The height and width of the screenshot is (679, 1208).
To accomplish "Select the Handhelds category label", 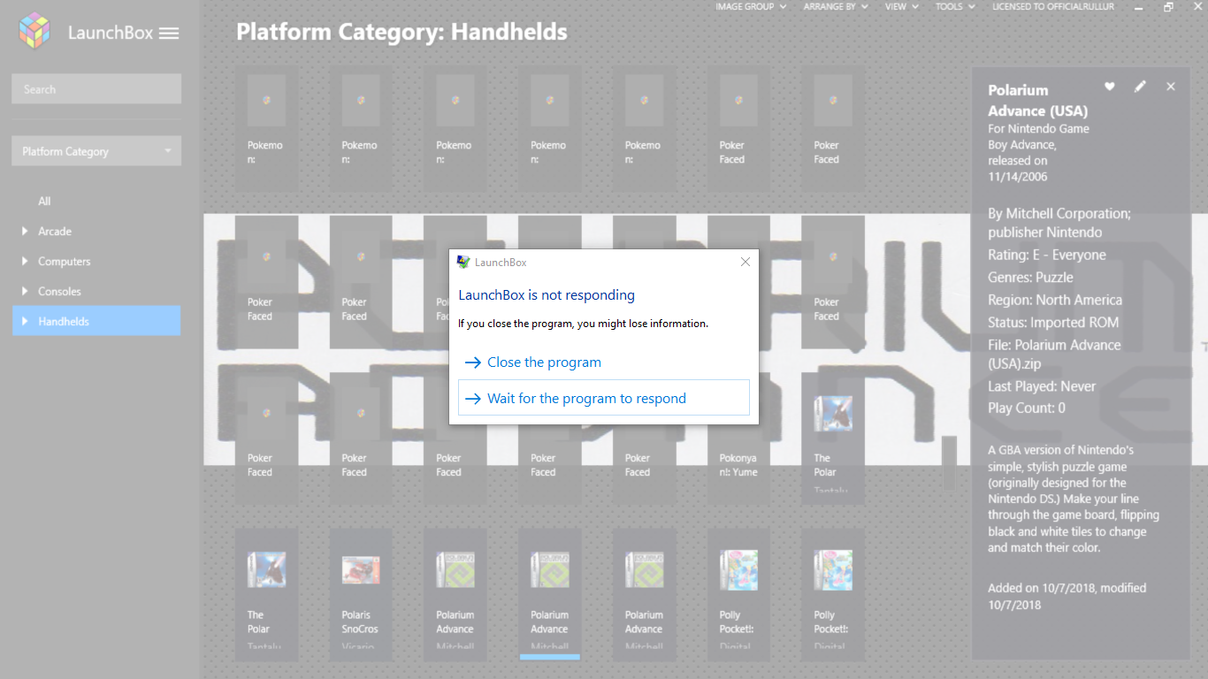I will [x=64, y=322].
